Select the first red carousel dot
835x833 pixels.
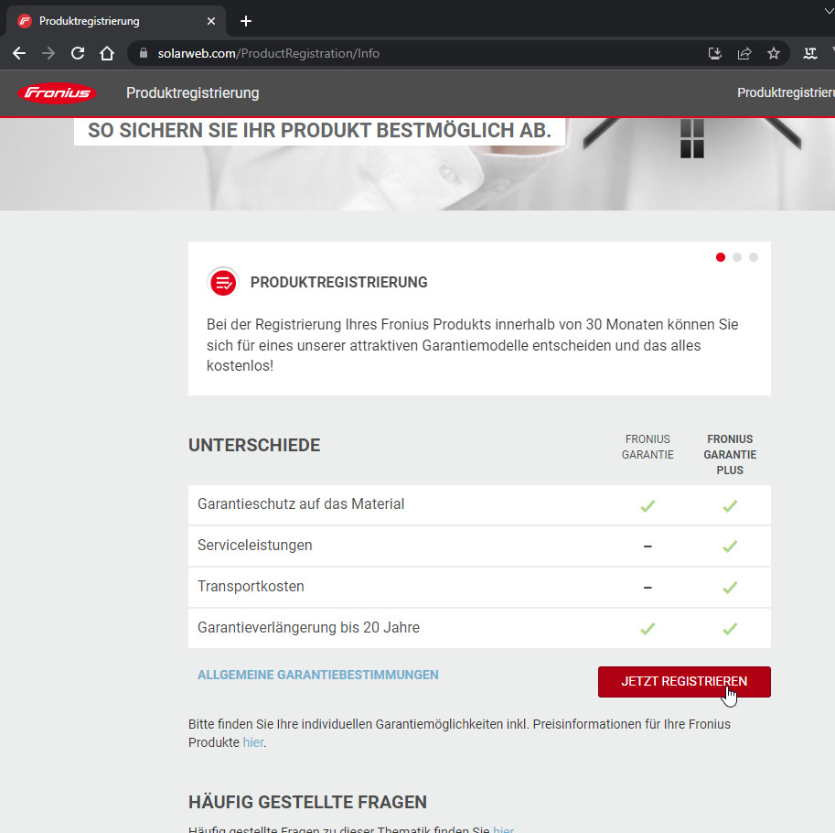(x=721, y=257)
